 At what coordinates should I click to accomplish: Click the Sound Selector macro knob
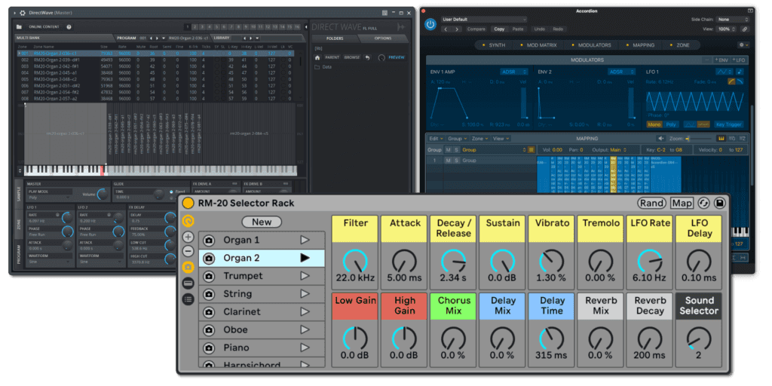click(x=699, y=339)
